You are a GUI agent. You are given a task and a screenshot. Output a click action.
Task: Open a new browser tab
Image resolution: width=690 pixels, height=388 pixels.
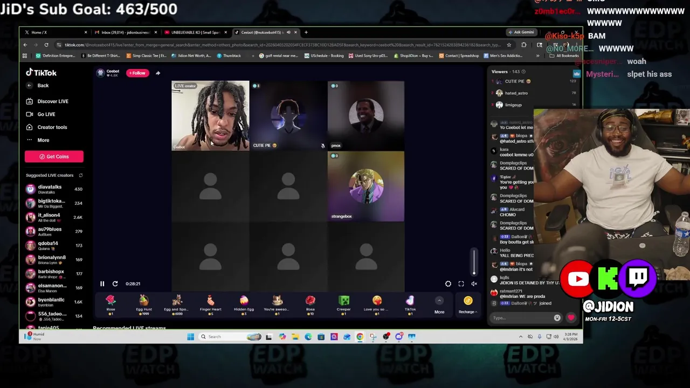point(306,32)
